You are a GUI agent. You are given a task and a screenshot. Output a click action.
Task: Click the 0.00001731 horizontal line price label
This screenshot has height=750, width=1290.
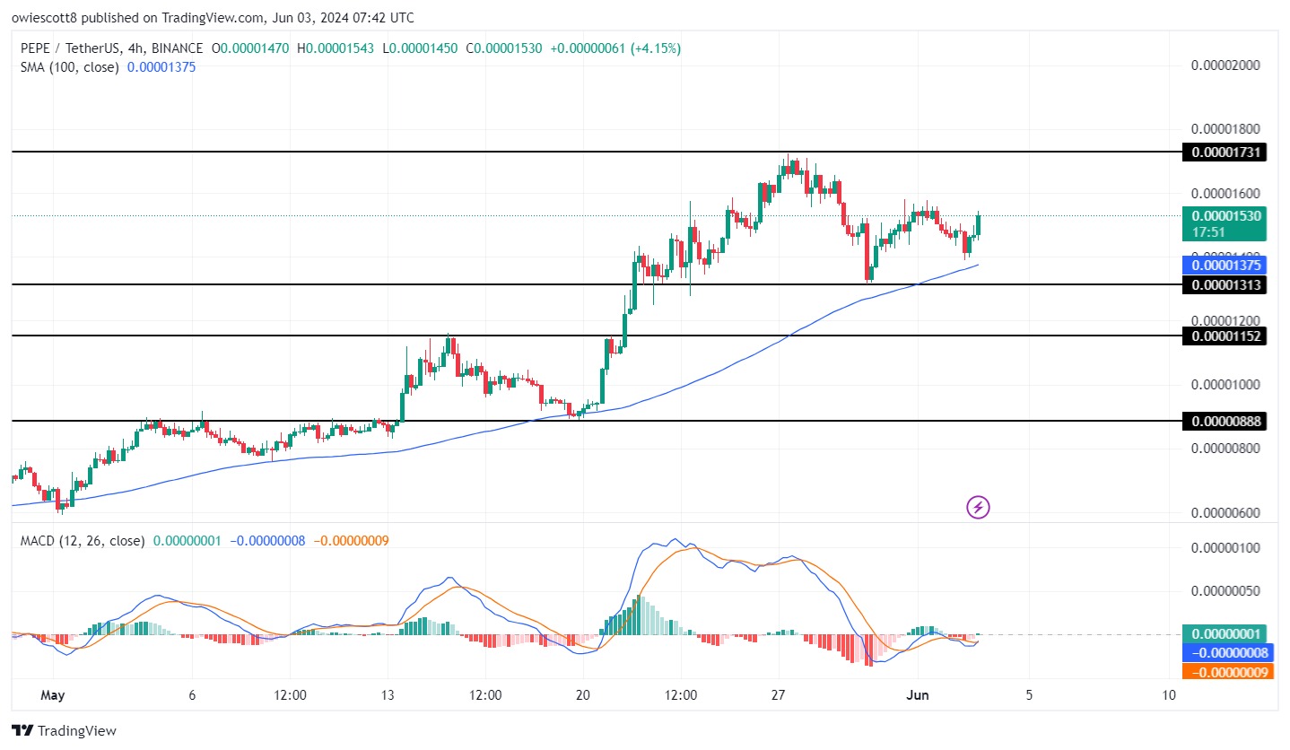click(1225, 153)
